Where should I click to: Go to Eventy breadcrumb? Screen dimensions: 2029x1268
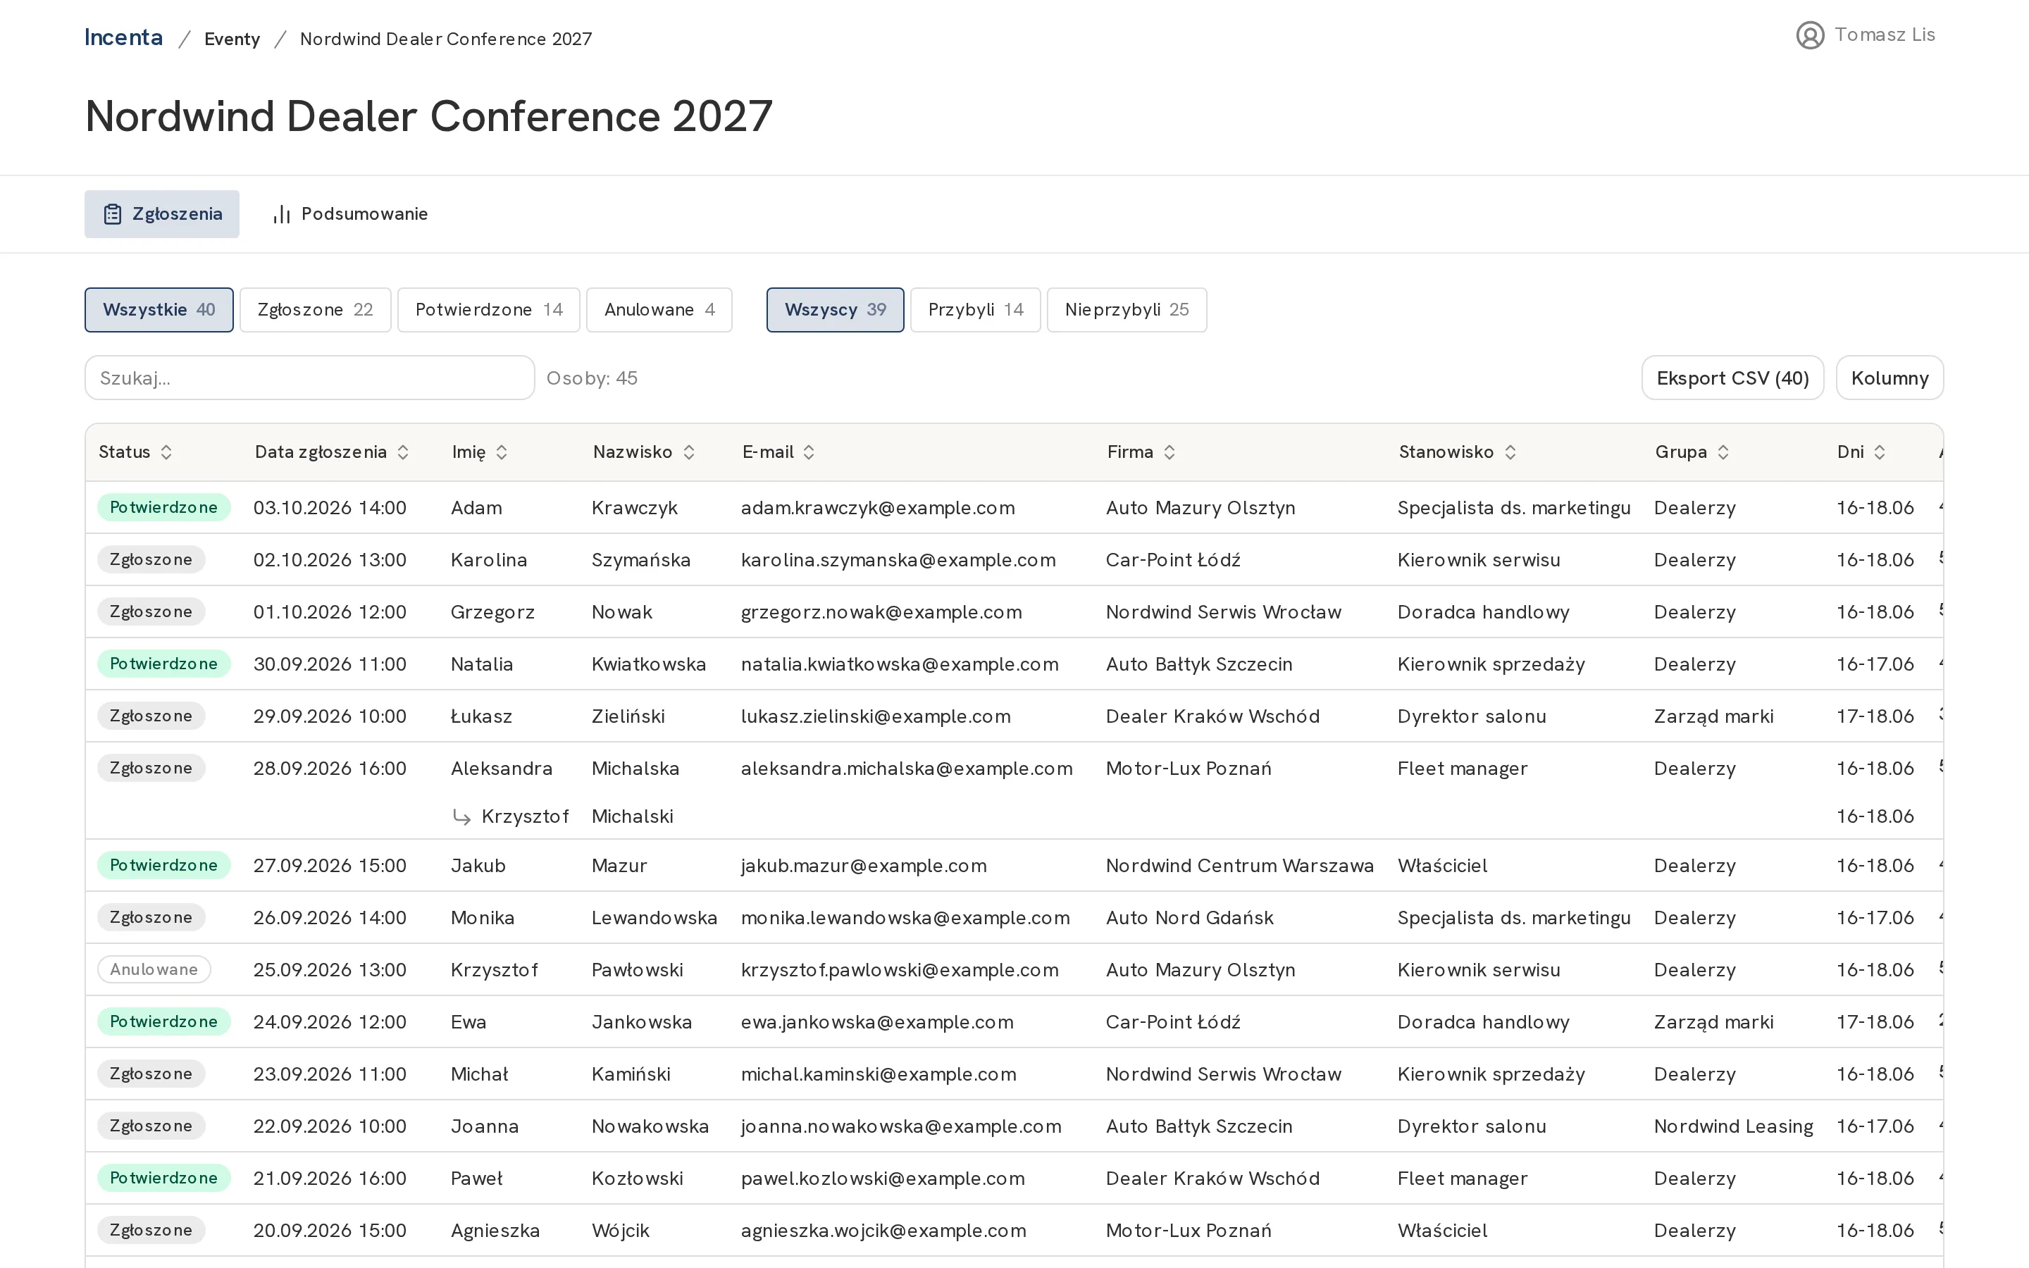232,39
